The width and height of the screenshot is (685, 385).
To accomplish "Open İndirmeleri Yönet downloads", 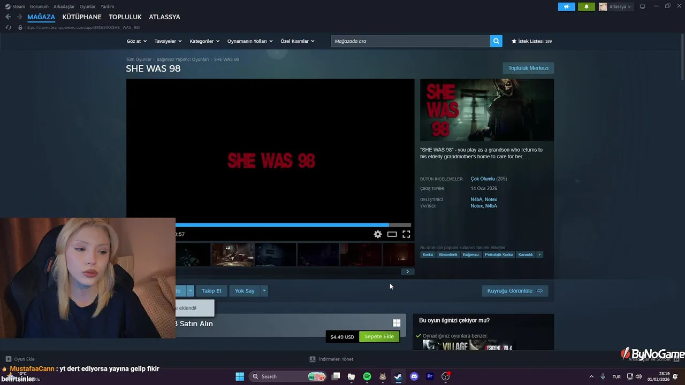I will pyautogui.click(x=332, y=359).
